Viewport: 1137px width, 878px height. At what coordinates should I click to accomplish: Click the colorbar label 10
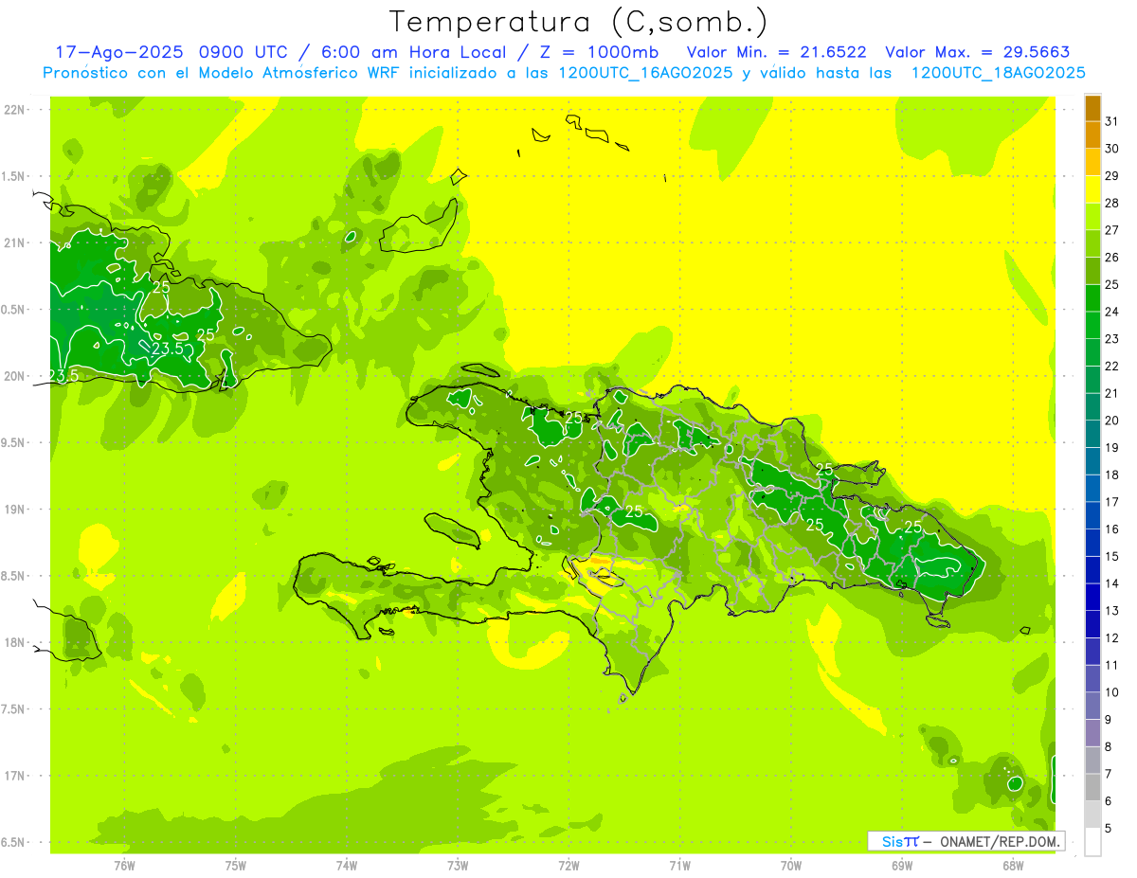1111,692
